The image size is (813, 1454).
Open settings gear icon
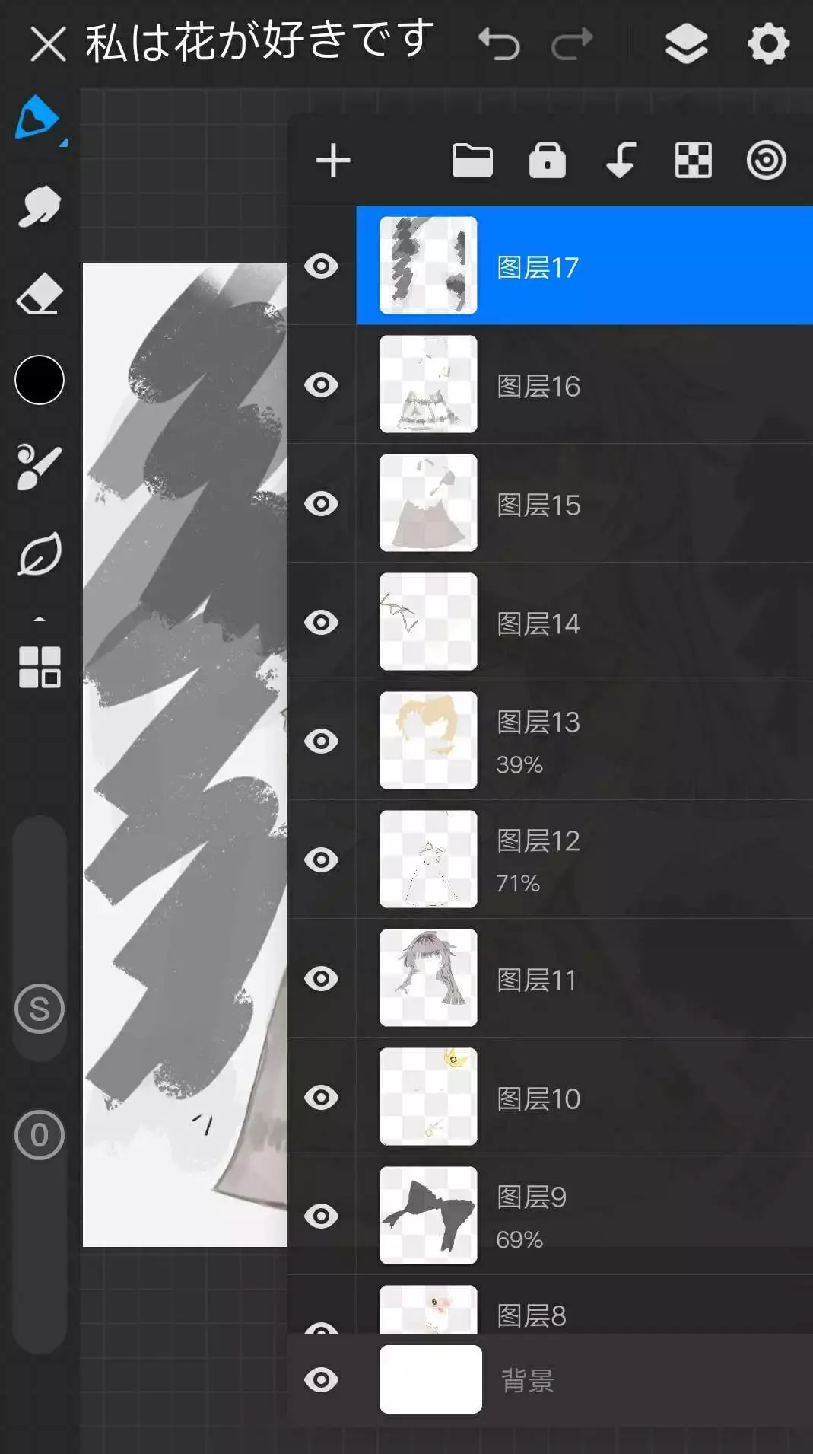[768, 43]
